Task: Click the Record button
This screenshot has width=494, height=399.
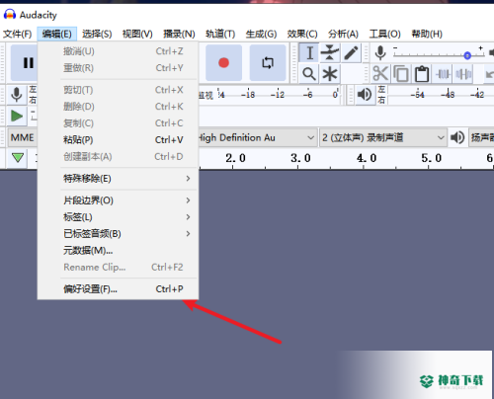Action: 224,62
